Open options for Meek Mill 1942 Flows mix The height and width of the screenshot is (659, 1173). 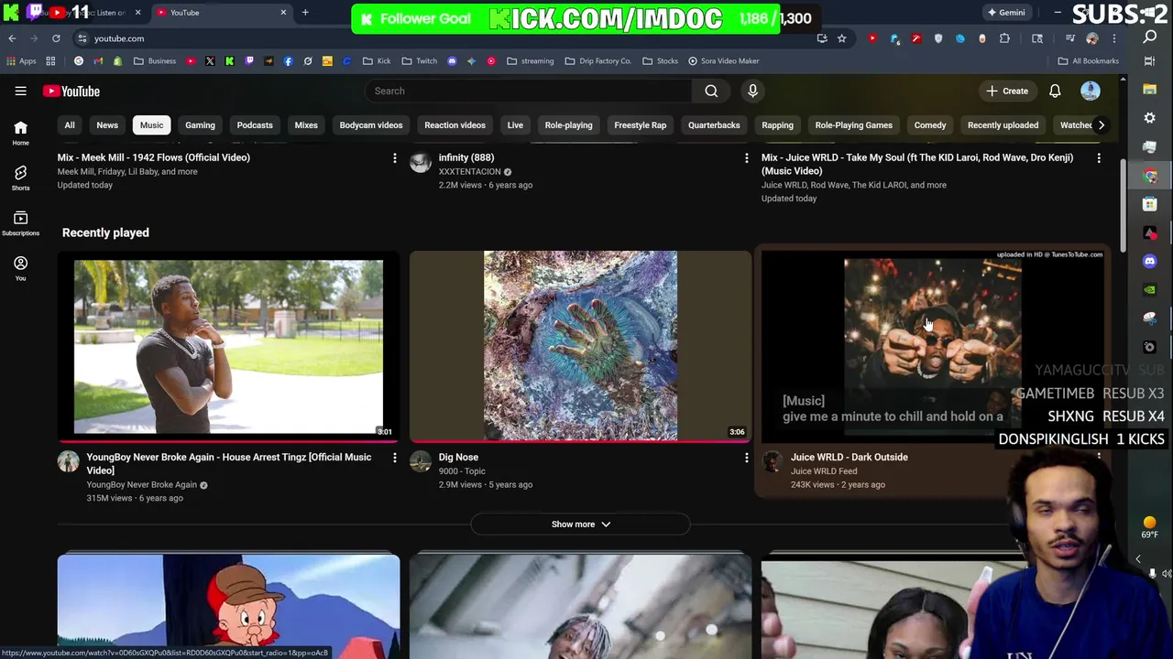tap(395, 158)
